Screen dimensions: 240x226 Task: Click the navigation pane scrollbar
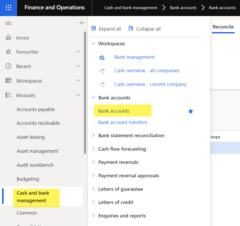(x=85, y=93)
